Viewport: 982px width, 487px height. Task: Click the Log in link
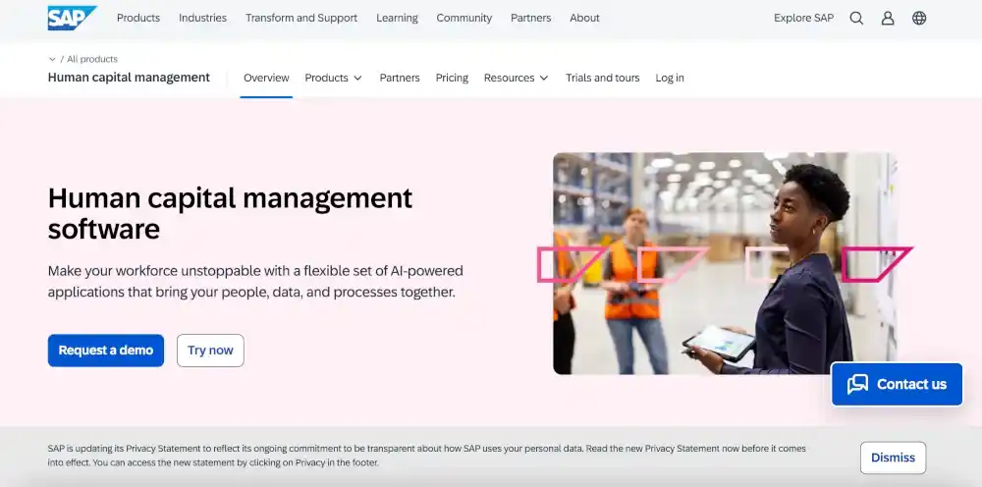[x=670, y=78]
